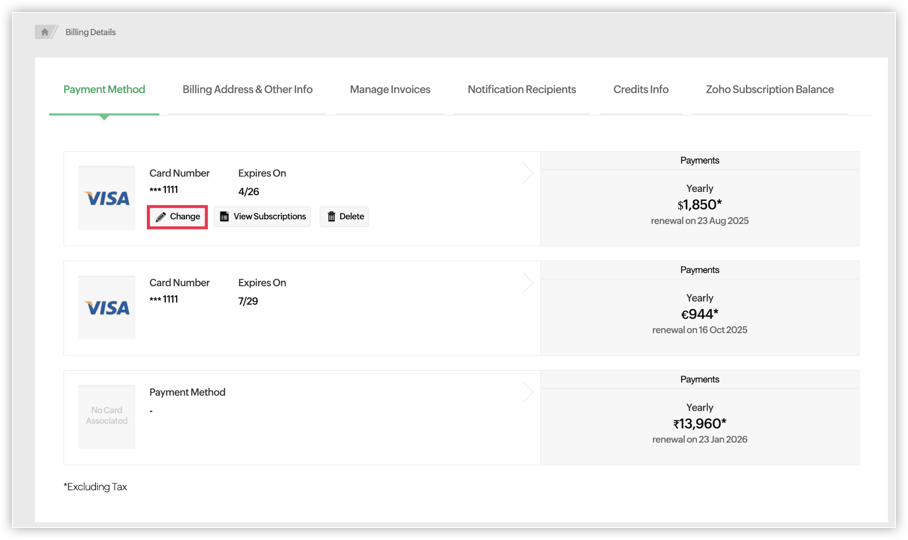Expand the chevron on the $1,850 card row
The image size is (908, 540).
(528, 173)
